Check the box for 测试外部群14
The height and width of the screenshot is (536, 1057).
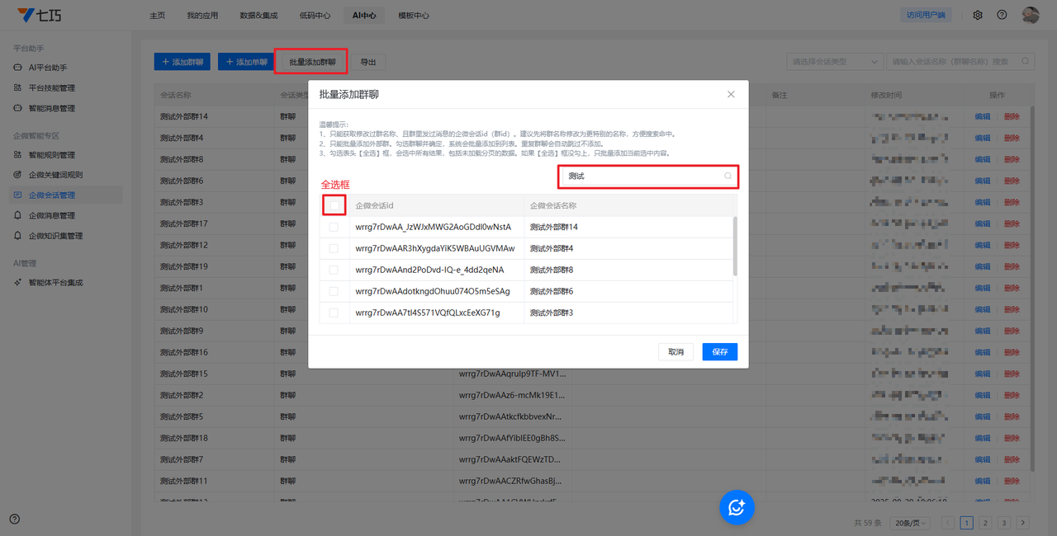334,227
